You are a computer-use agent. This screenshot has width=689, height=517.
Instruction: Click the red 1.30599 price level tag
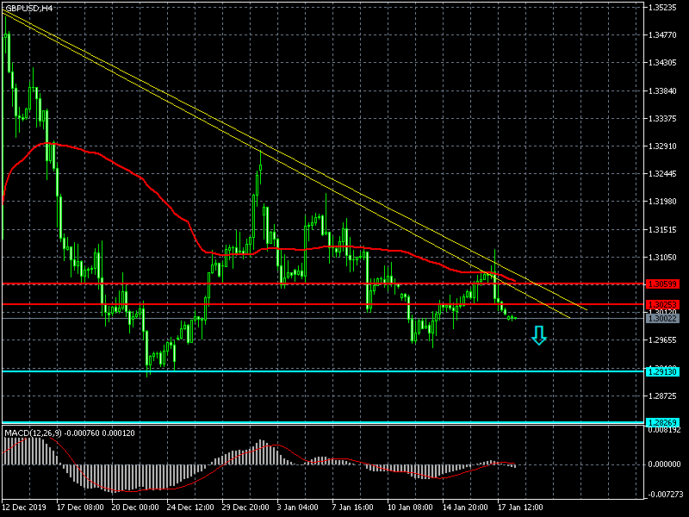point(663,284)
